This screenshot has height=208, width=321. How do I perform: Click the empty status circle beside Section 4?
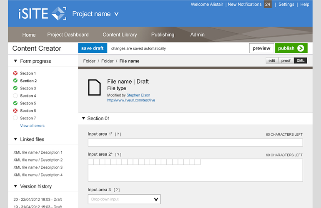(15, 96)
